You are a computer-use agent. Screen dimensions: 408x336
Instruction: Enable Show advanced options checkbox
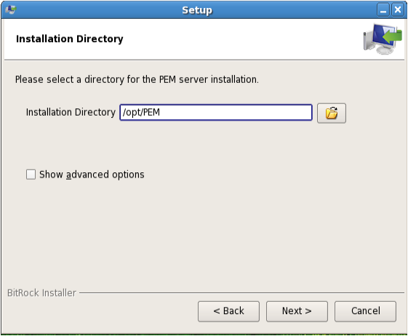pyautogui.click(x=31, y=175)
